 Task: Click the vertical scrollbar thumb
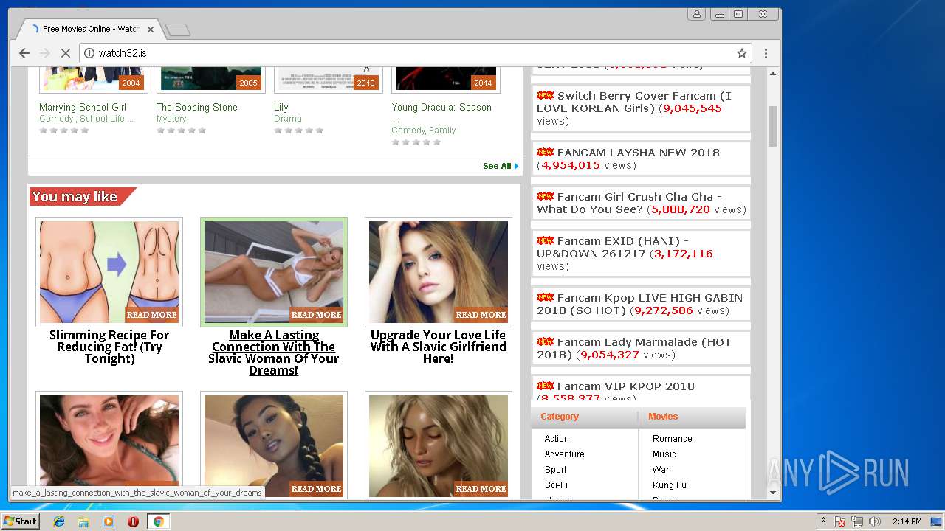pyautogui.click(x=773, y=126)
